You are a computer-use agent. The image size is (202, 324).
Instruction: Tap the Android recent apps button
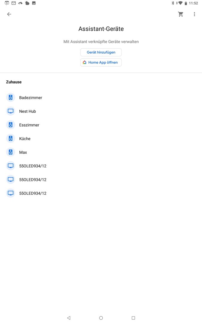coord(133,318)
